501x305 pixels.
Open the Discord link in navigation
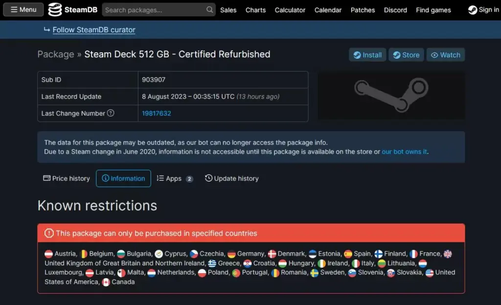(395, 10)
